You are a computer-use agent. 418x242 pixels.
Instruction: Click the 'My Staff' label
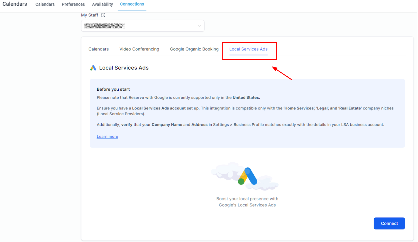point(90,15)
